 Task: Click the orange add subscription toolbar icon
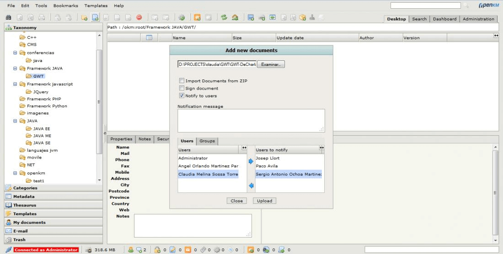click(x=197, y=18)
